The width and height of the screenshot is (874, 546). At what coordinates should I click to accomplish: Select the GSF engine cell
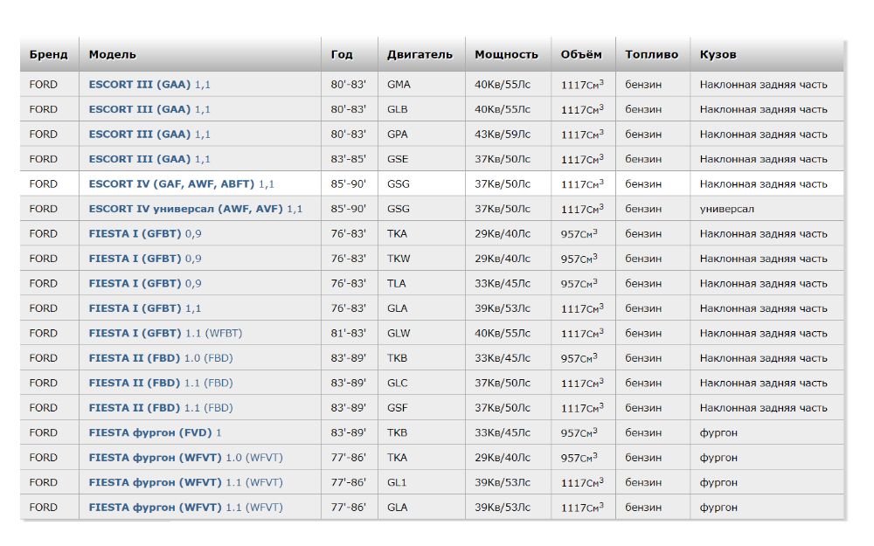(x=421, y=408)
